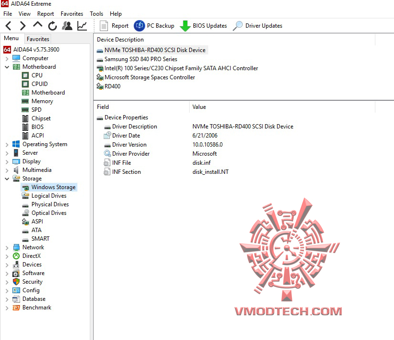
Task: Expand the Server tree node
Action: point(7,153)
